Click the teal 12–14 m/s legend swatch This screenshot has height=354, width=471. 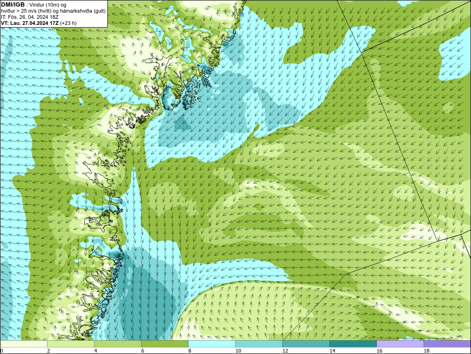pos(306,344)
